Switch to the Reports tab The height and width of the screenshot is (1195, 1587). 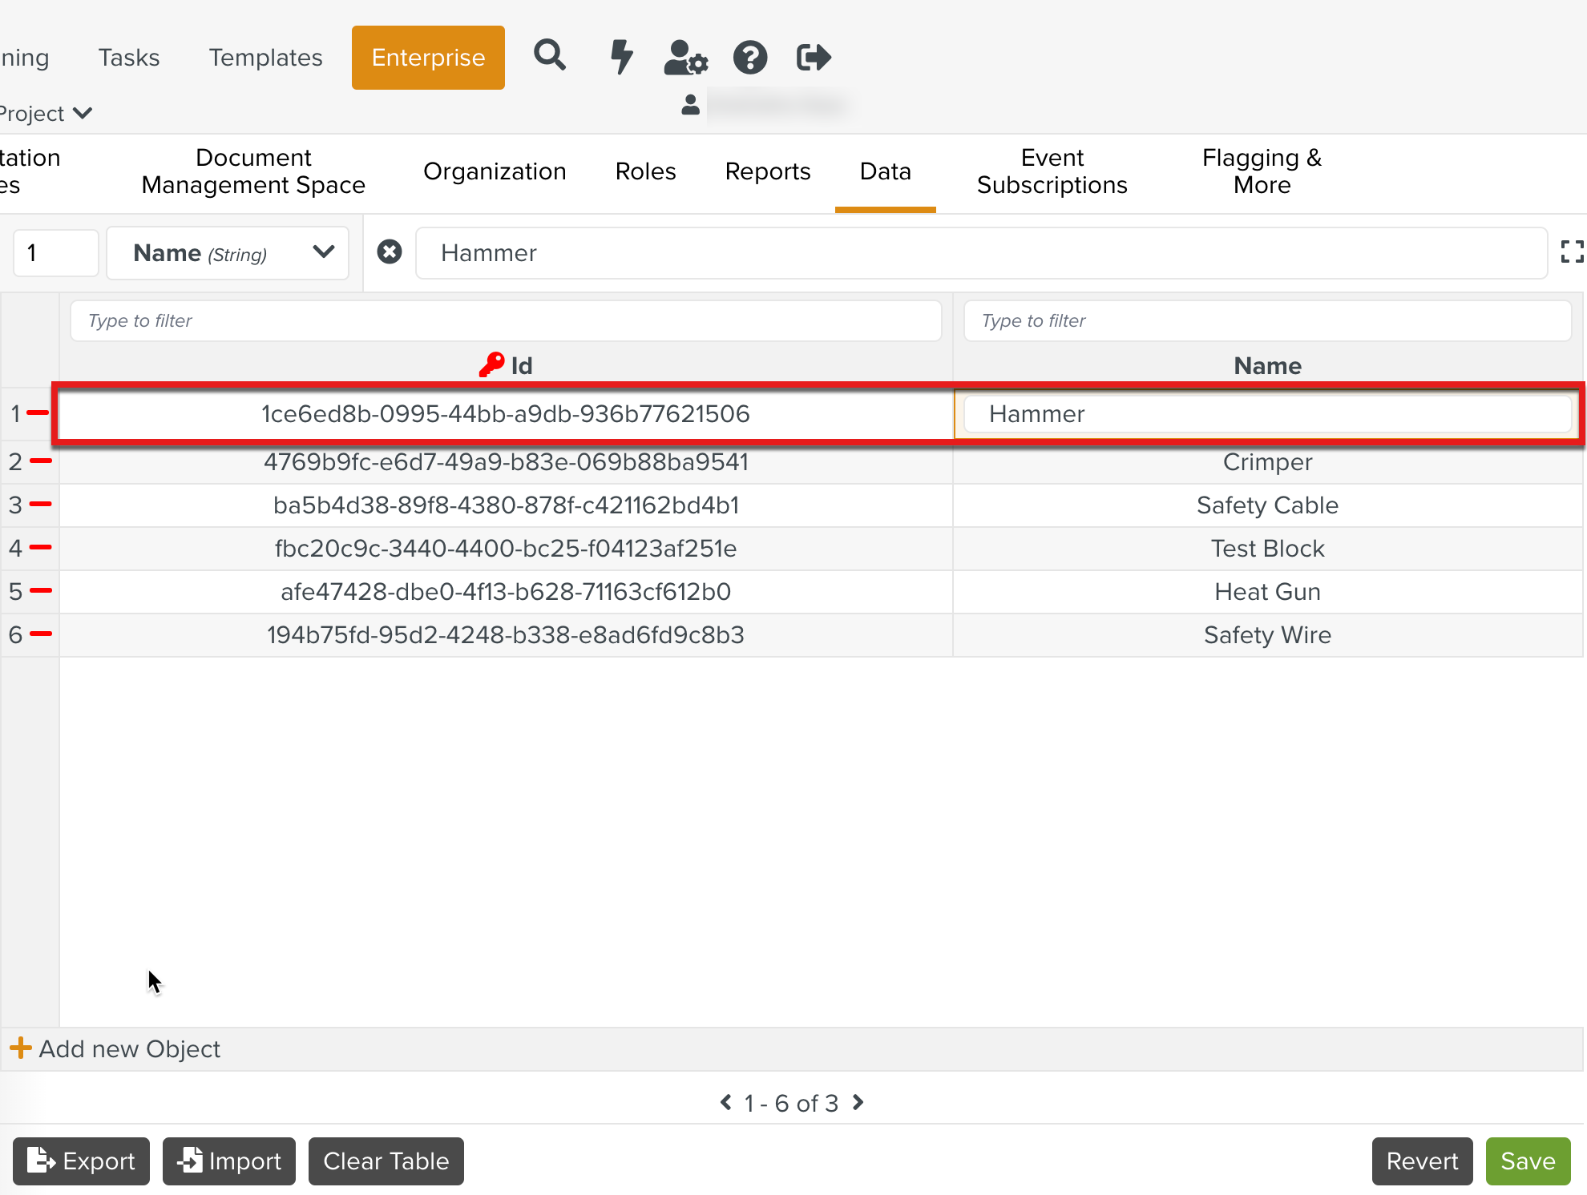(767, 171)
